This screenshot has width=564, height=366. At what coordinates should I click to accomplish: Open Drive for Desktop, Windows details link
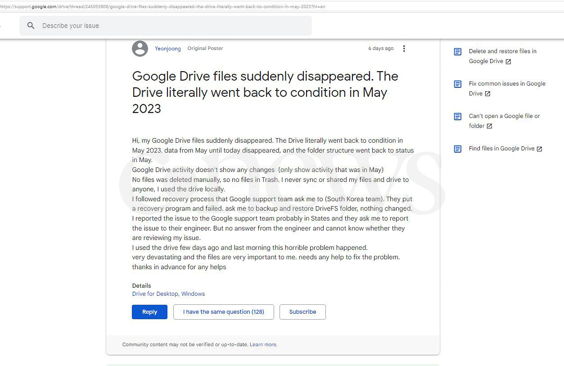pos(168,294)
